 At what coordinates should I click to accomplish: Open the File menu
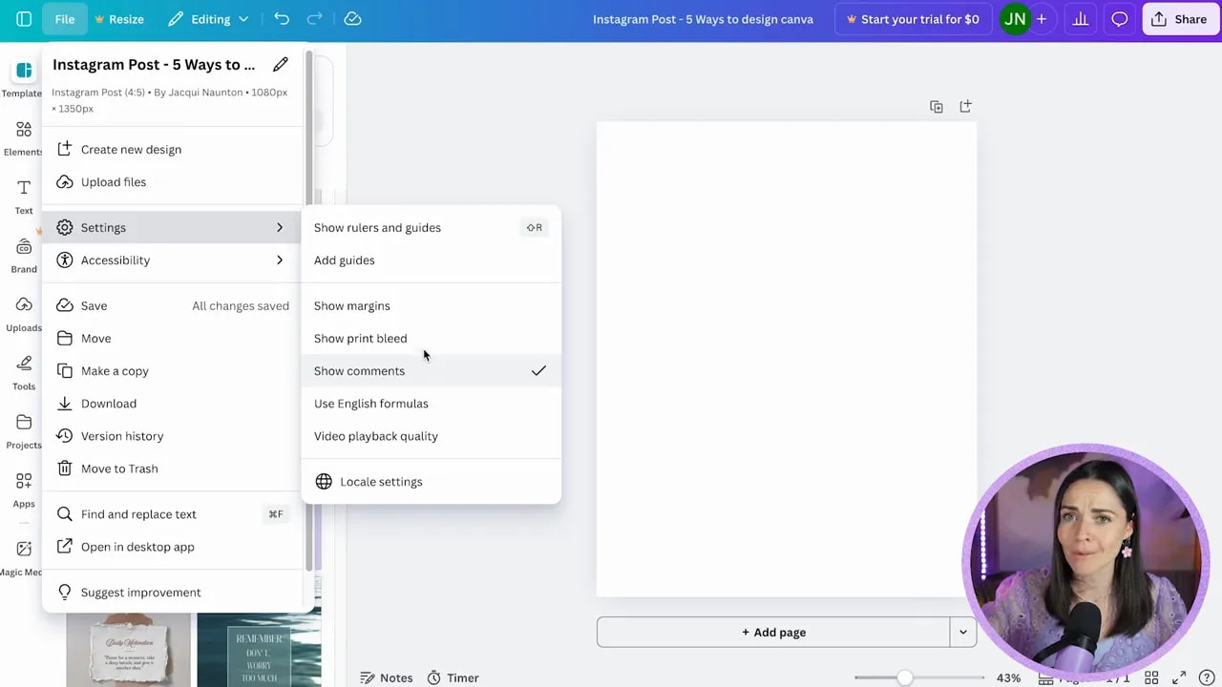pyautogui.click(x=64, y=19)
